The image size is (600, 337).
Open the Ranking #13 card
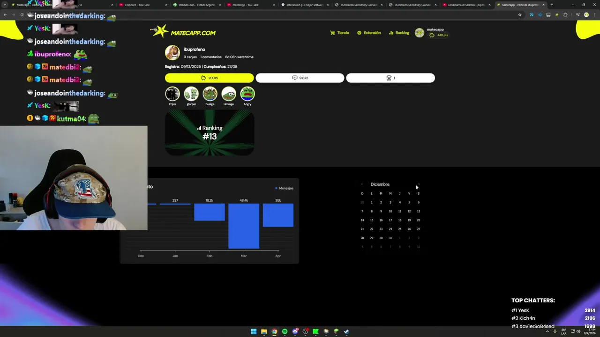210,133
